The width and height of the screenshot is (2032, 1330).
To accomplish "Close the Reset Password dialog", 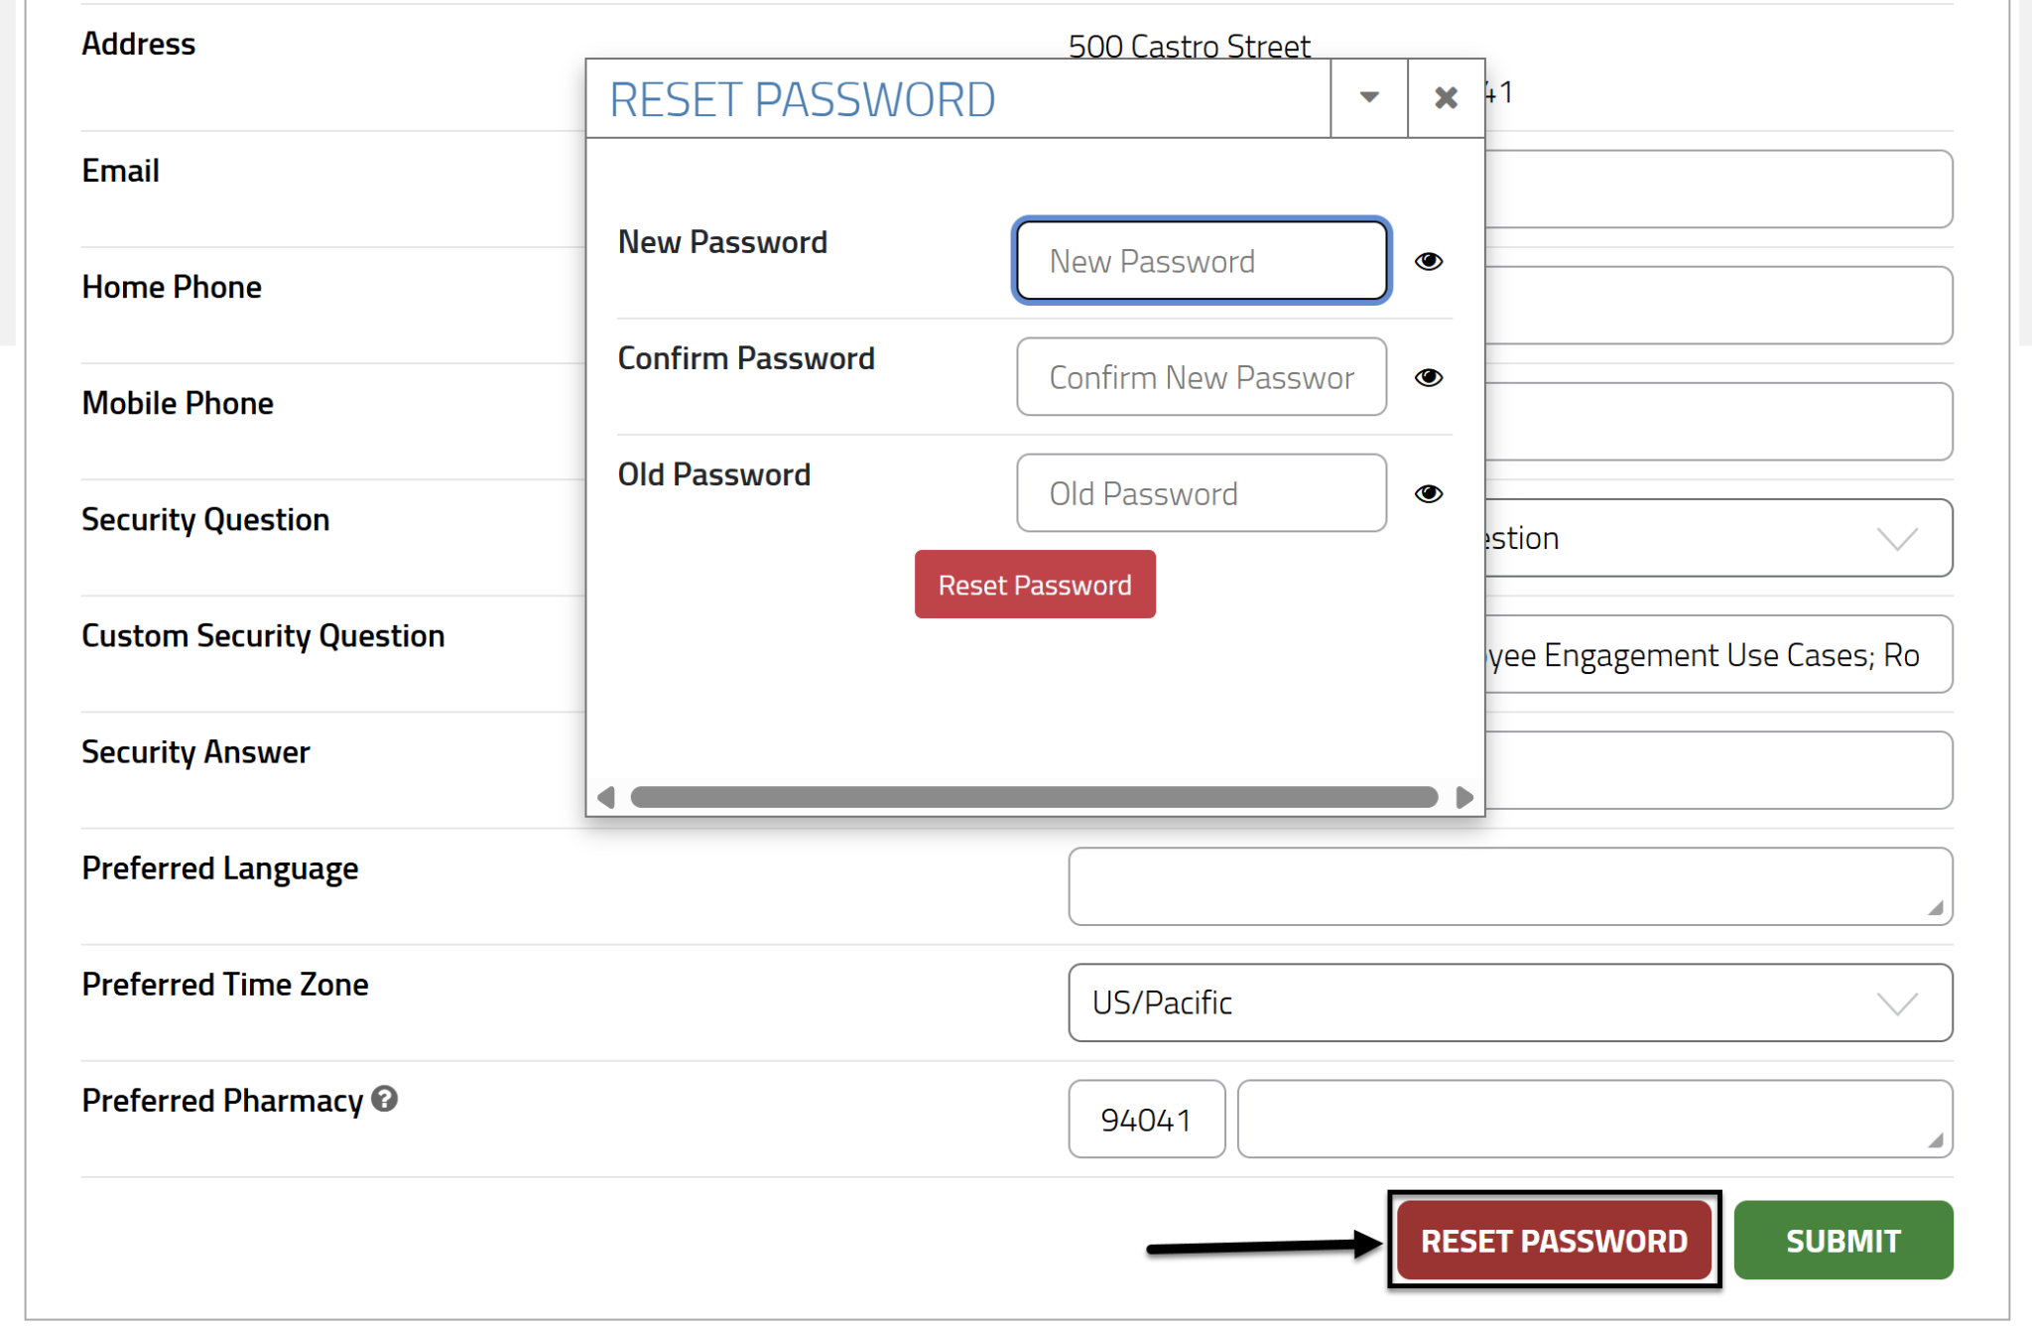I will coord(1446,97).
